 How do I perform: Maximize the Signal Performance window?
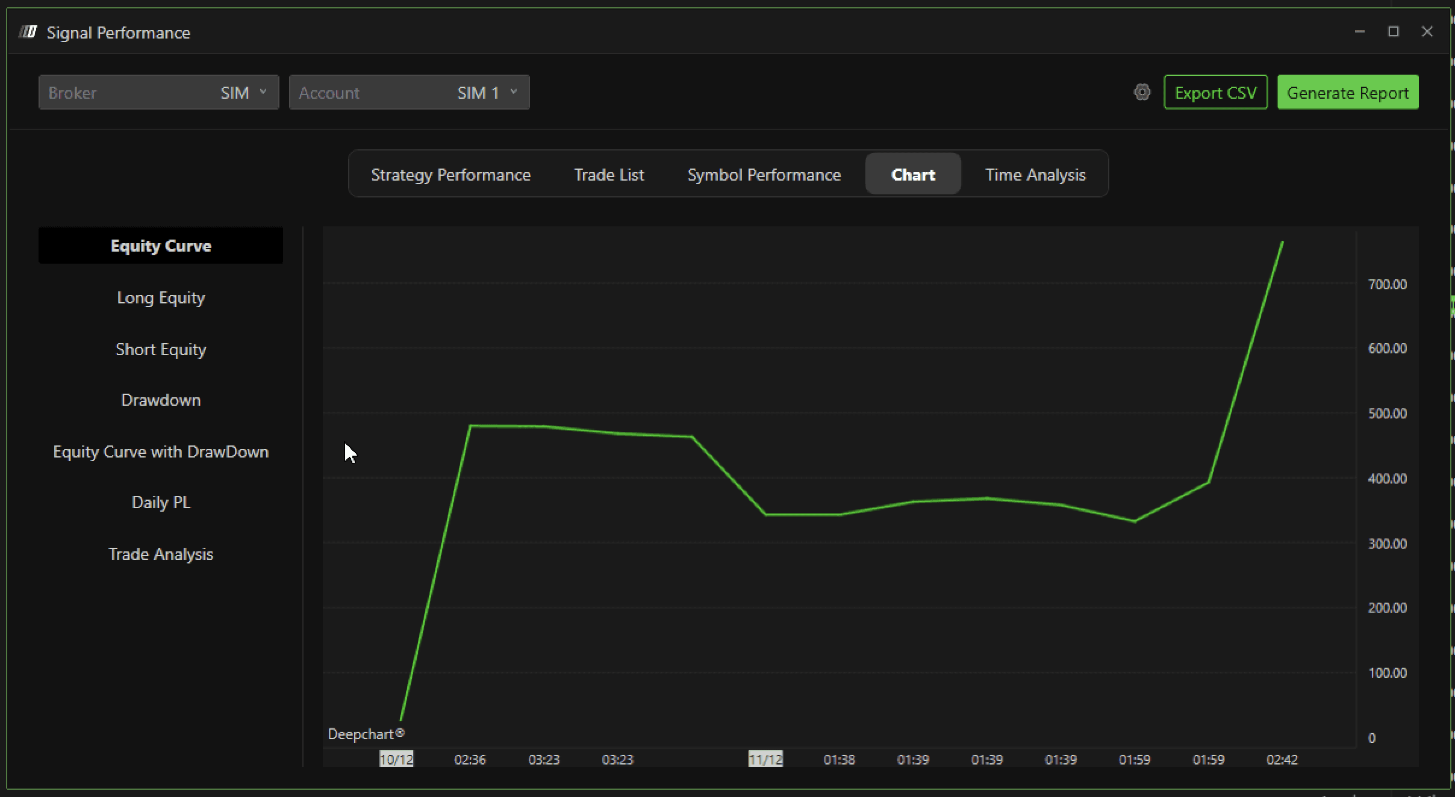point(1393,31)
